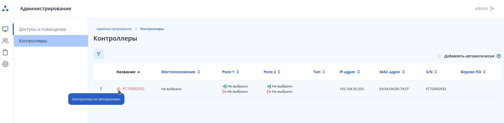Sort the table by "MAC-адрес"
The image size is (504, 123).
point(392,72)
